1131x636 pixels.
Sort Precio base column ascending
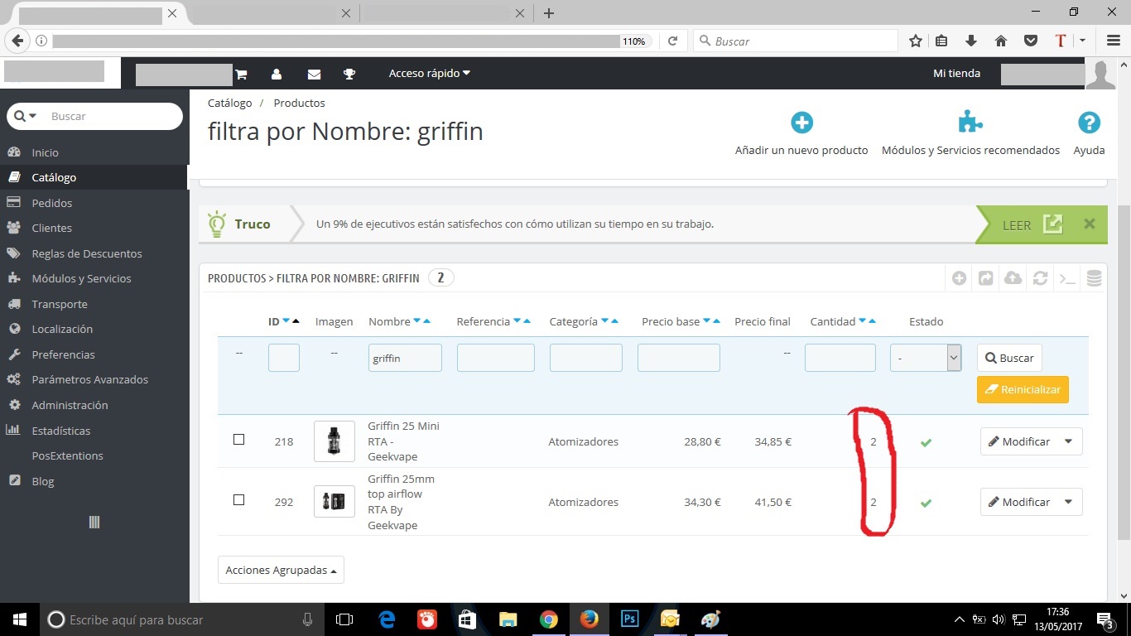716,321
